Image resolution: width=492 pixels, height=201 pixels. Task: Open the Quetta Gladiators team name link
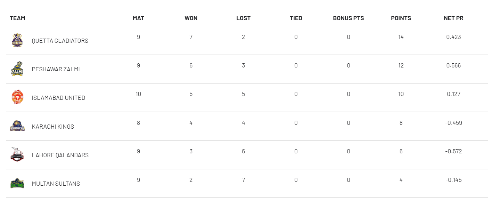coord(60,41)
